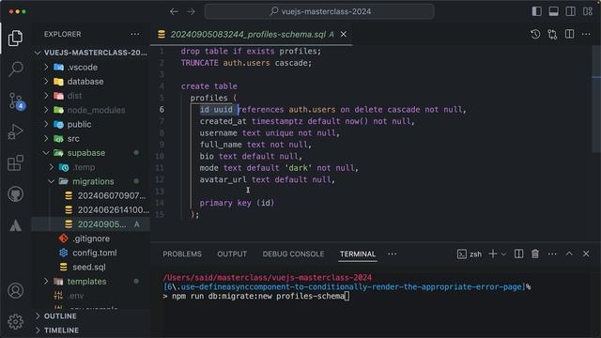This screenshot has height=338, width=601.
Task: Open the DEBUG CONSOLE panel tab
Action: (x=293, y=254)
